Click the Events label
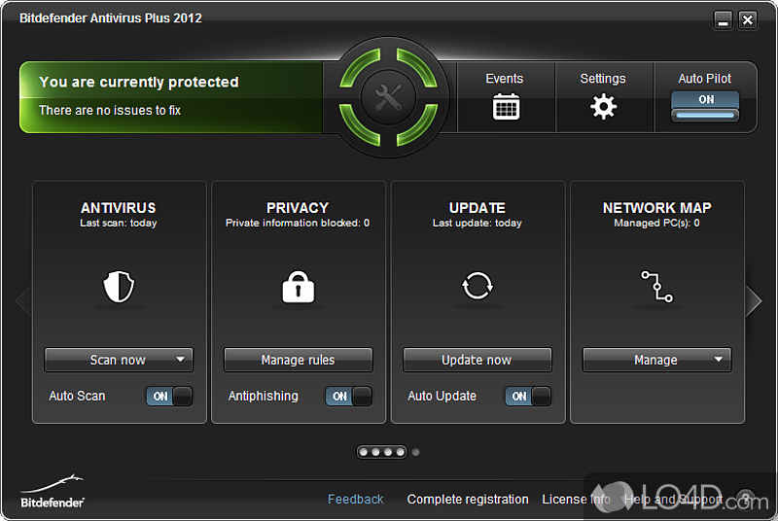The width and height of the screenshot is (778, 521). tap(505, 79)
